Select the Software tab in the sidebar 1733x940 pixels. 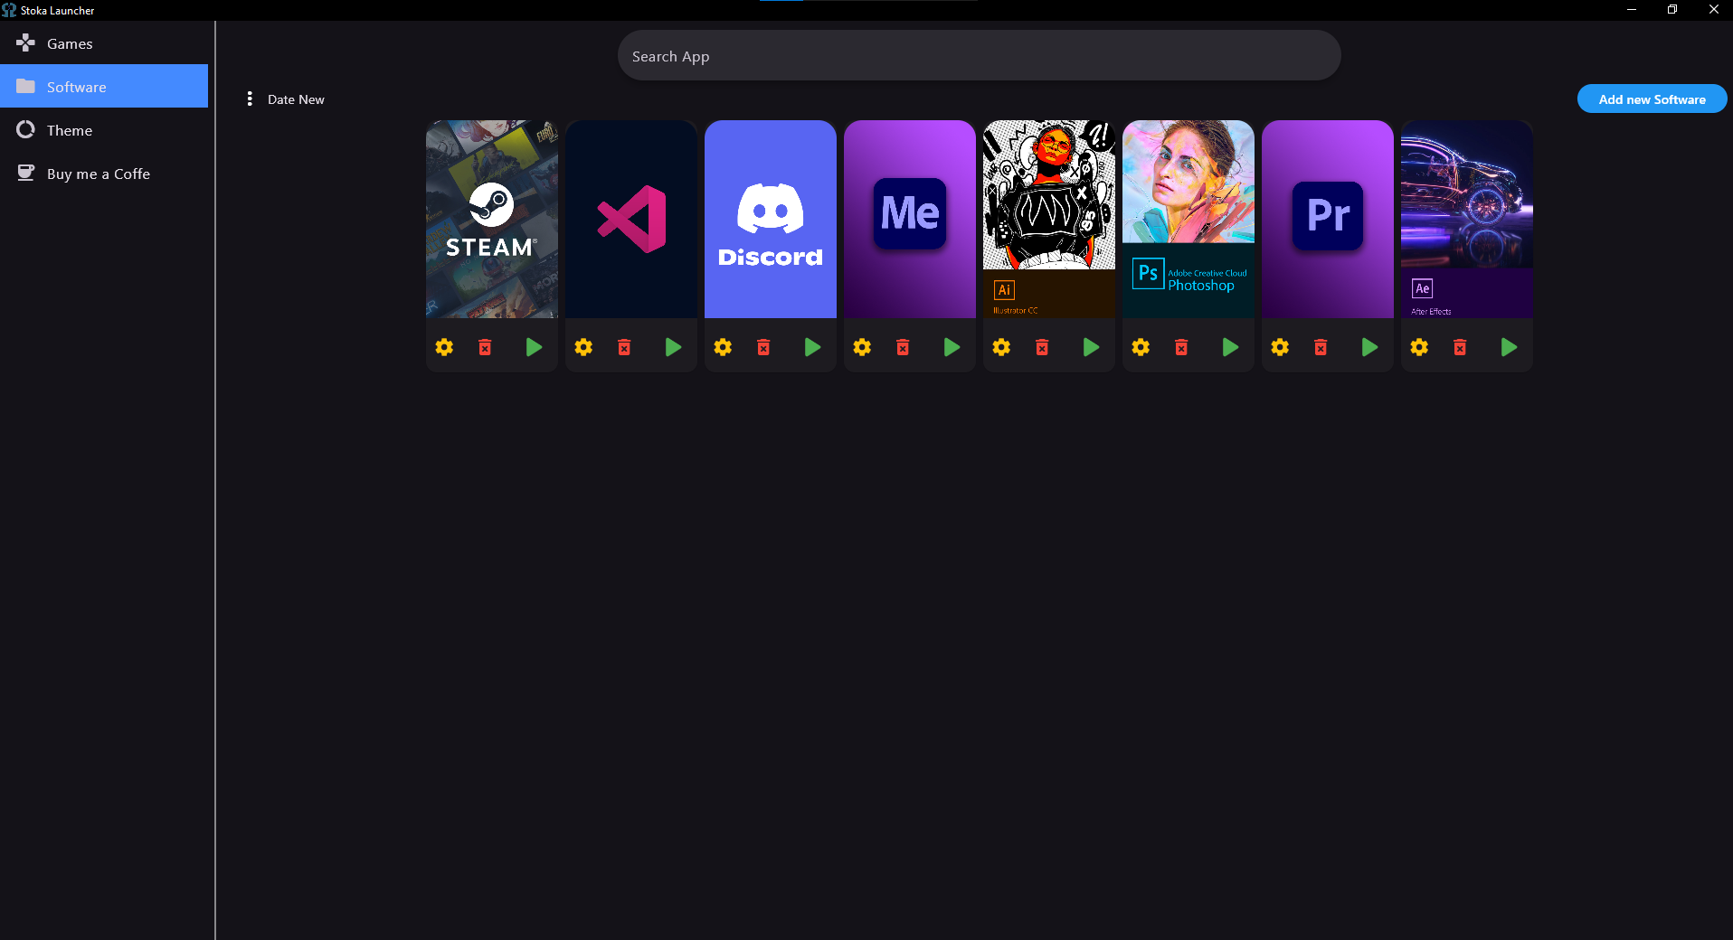click(x=77, y=86)
